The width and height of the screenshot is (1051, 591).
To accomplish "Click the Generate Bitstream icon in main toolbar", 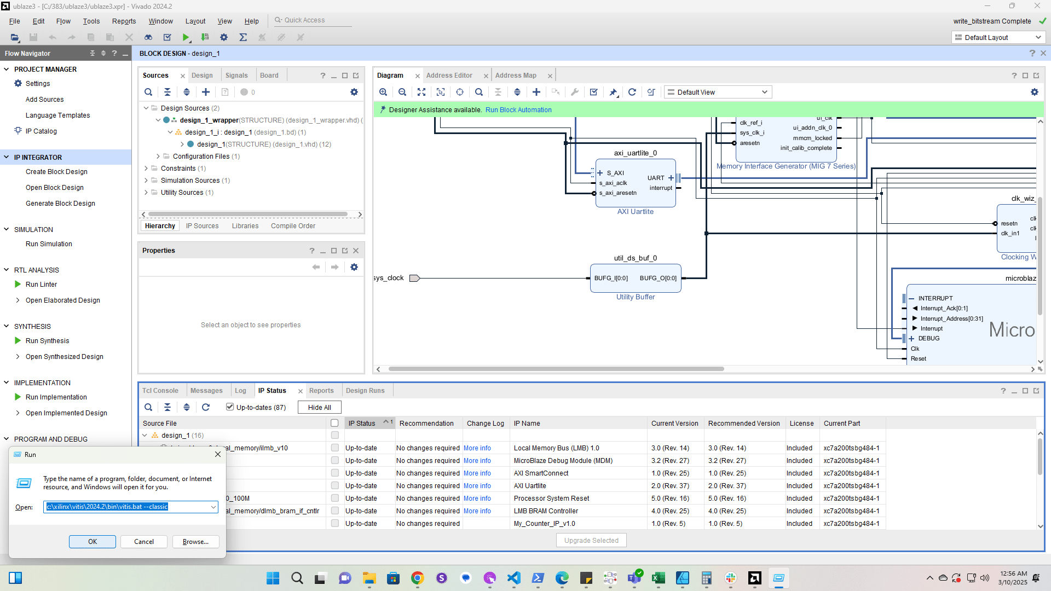I will (x=205, y=37).
